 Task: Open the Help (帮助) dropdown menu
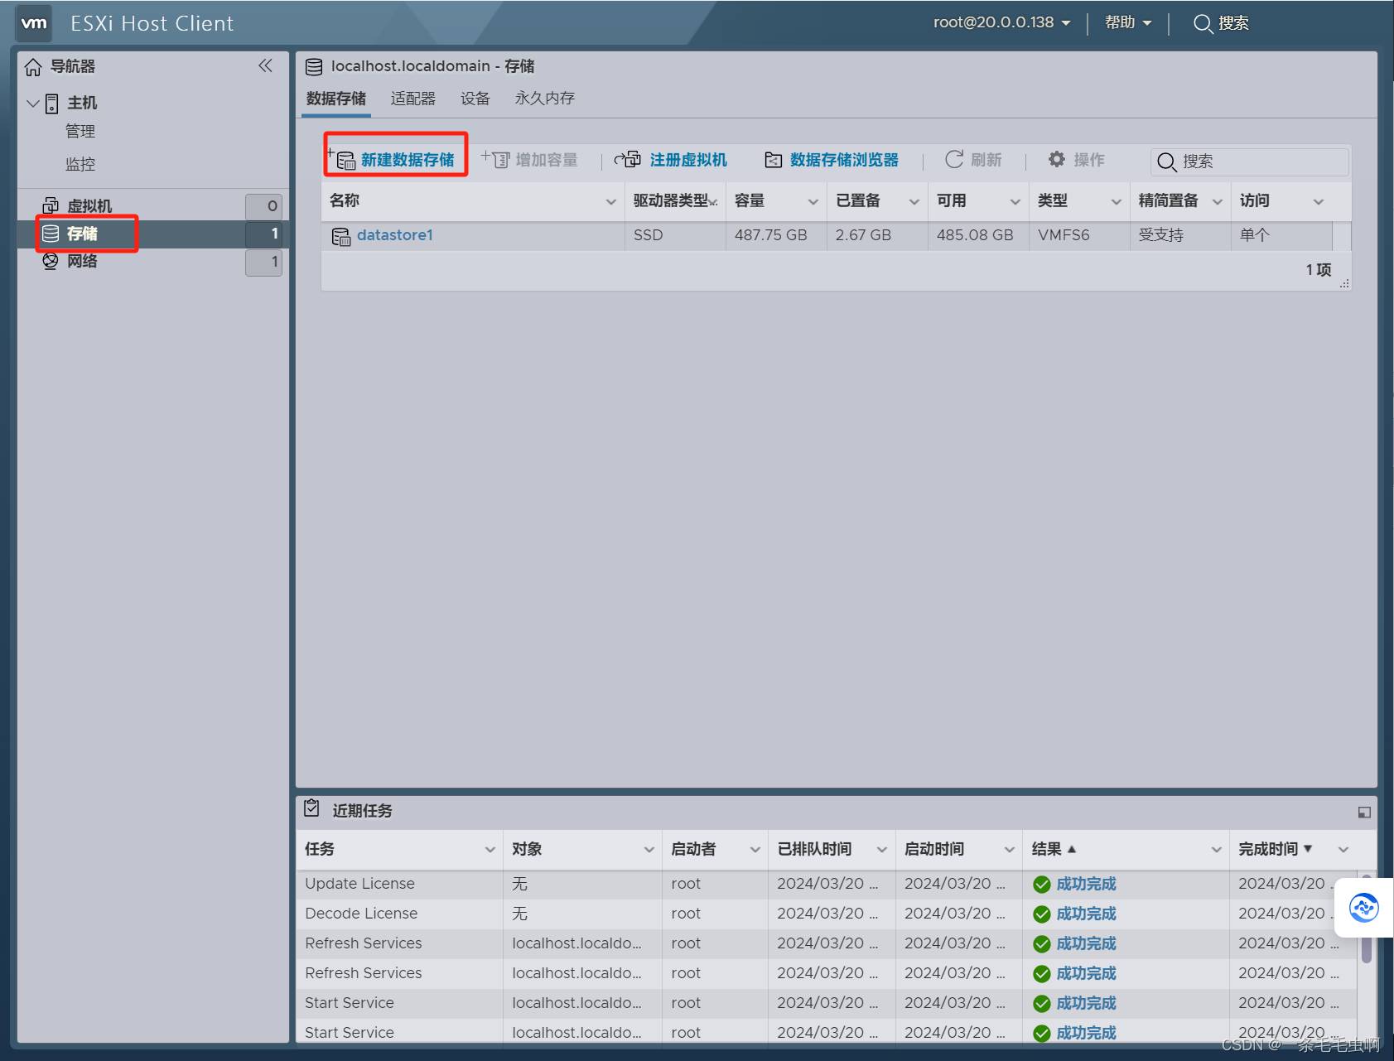1127,23
